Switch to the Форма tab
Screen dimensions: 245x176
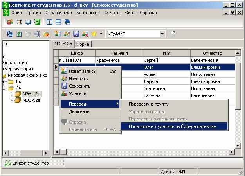83,44
